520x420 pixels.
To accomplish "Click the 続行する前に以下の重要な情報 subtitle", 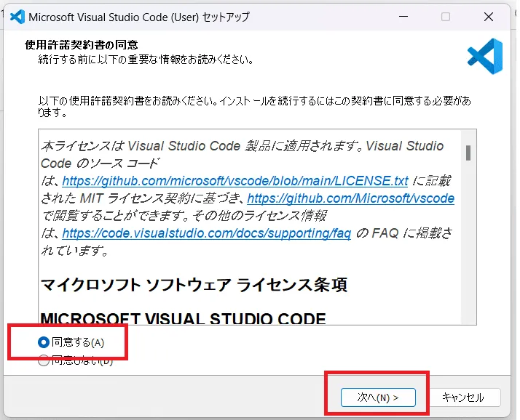I will click(146, 60).
